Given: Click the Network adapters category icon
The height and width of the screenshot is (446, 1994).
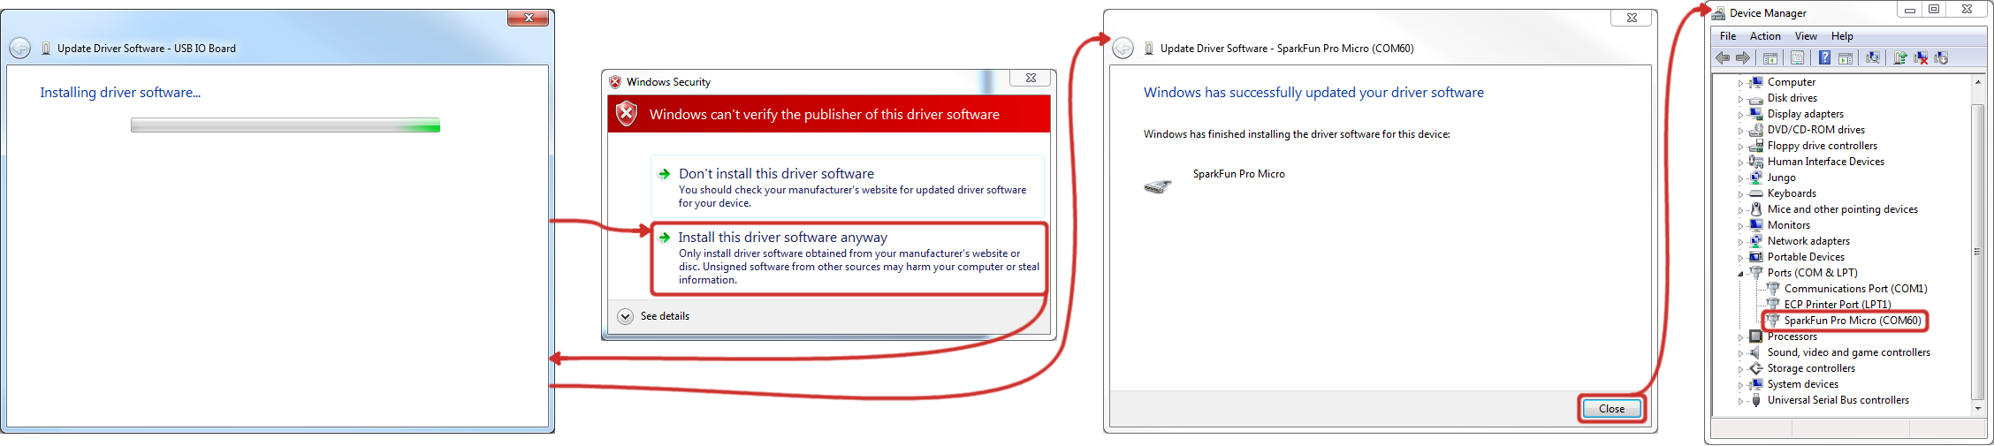Looking at the screenshot, I should [x=1756, y=241].
